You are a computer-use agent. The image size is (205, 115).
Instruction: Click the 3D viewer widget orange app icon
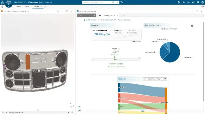[2, 11]
